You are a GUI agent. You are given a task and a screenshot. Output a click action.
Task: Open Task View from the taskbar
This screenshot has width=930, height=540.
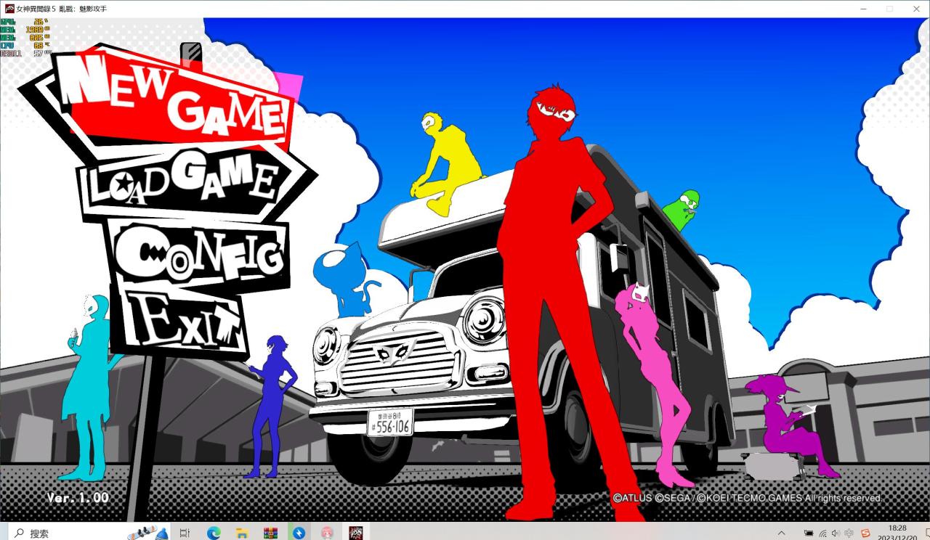point(185,533)
